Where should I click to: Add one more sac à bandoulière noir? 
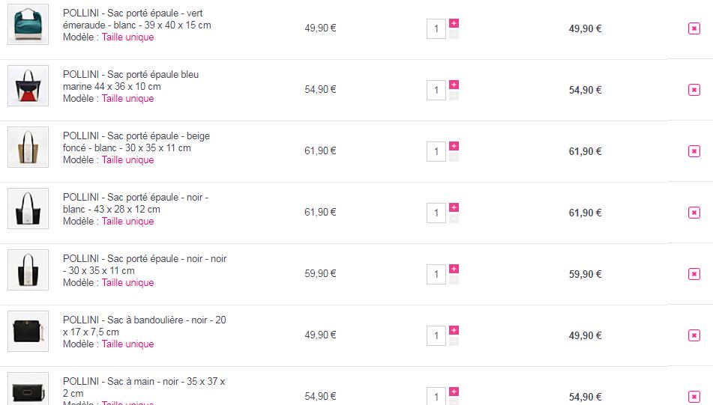tap(454, 330)
